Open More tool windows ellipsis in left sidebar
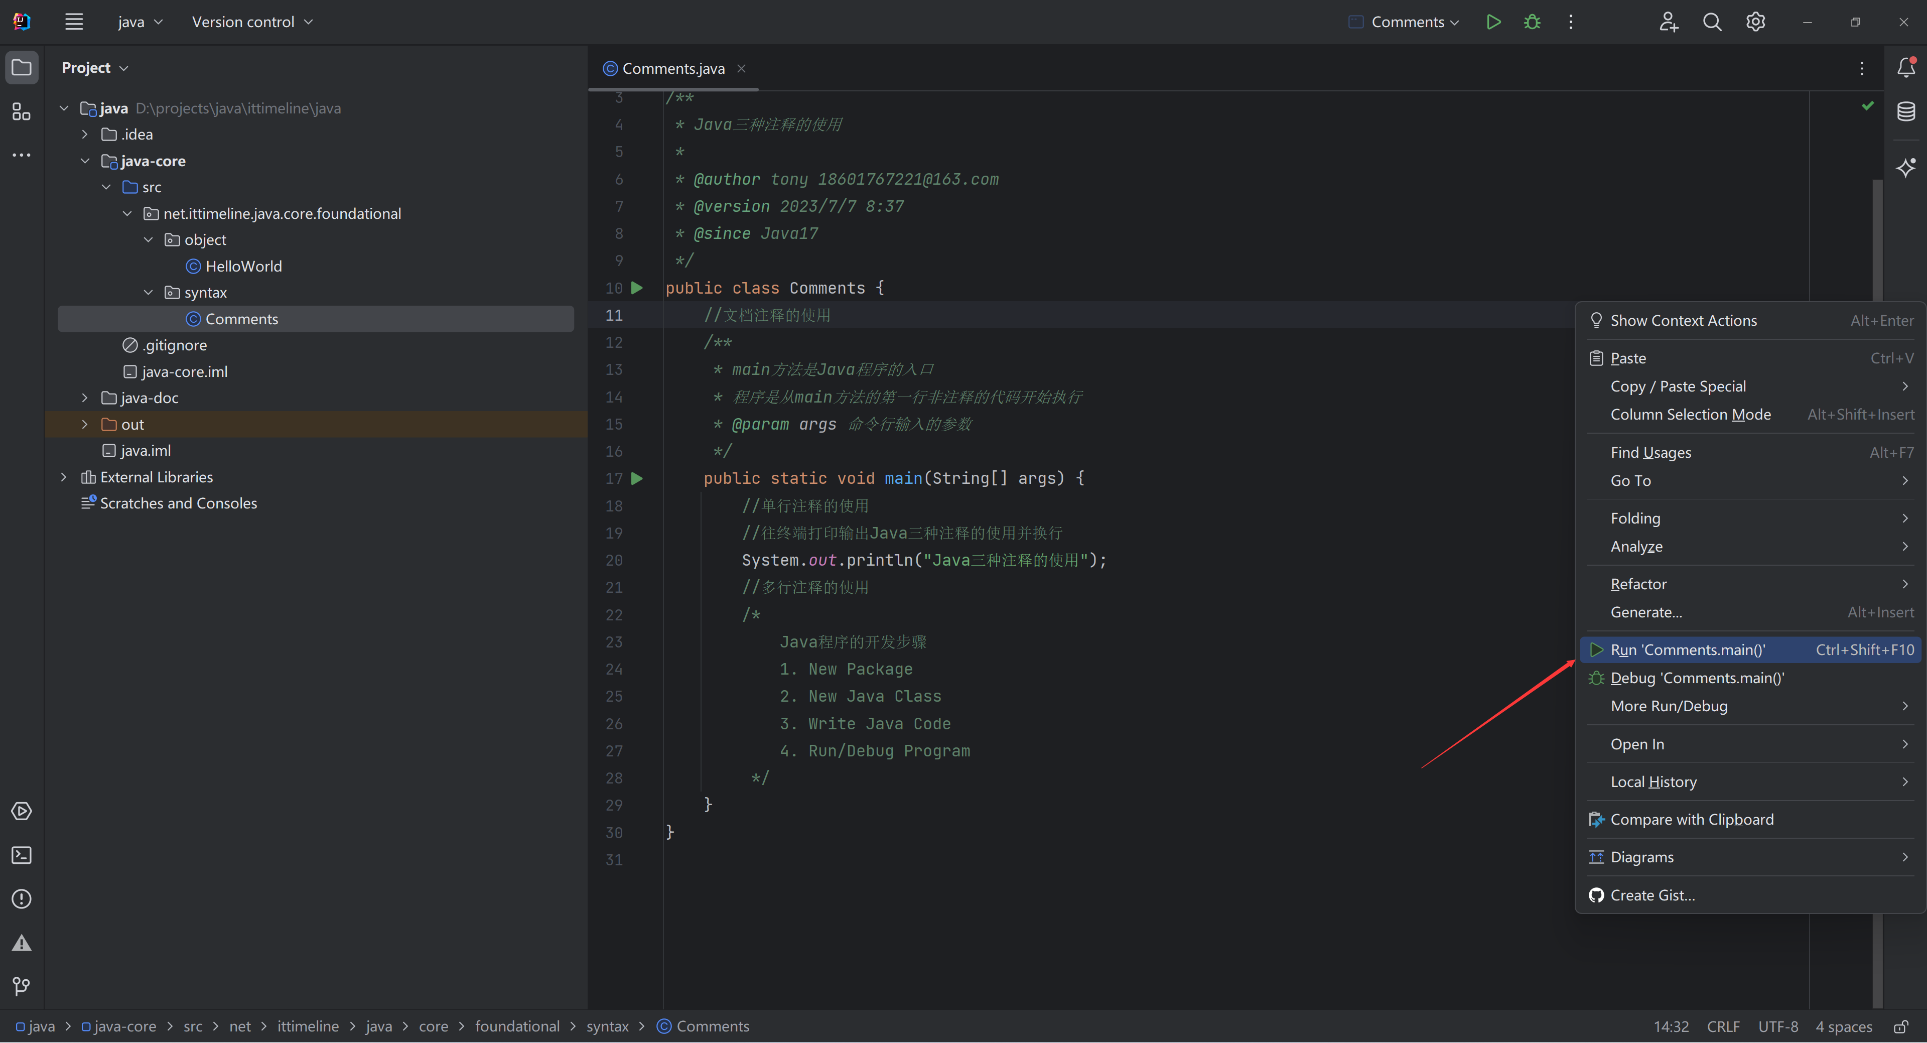This screenshot has height=1043, width=1927. [x=22, y=155]
